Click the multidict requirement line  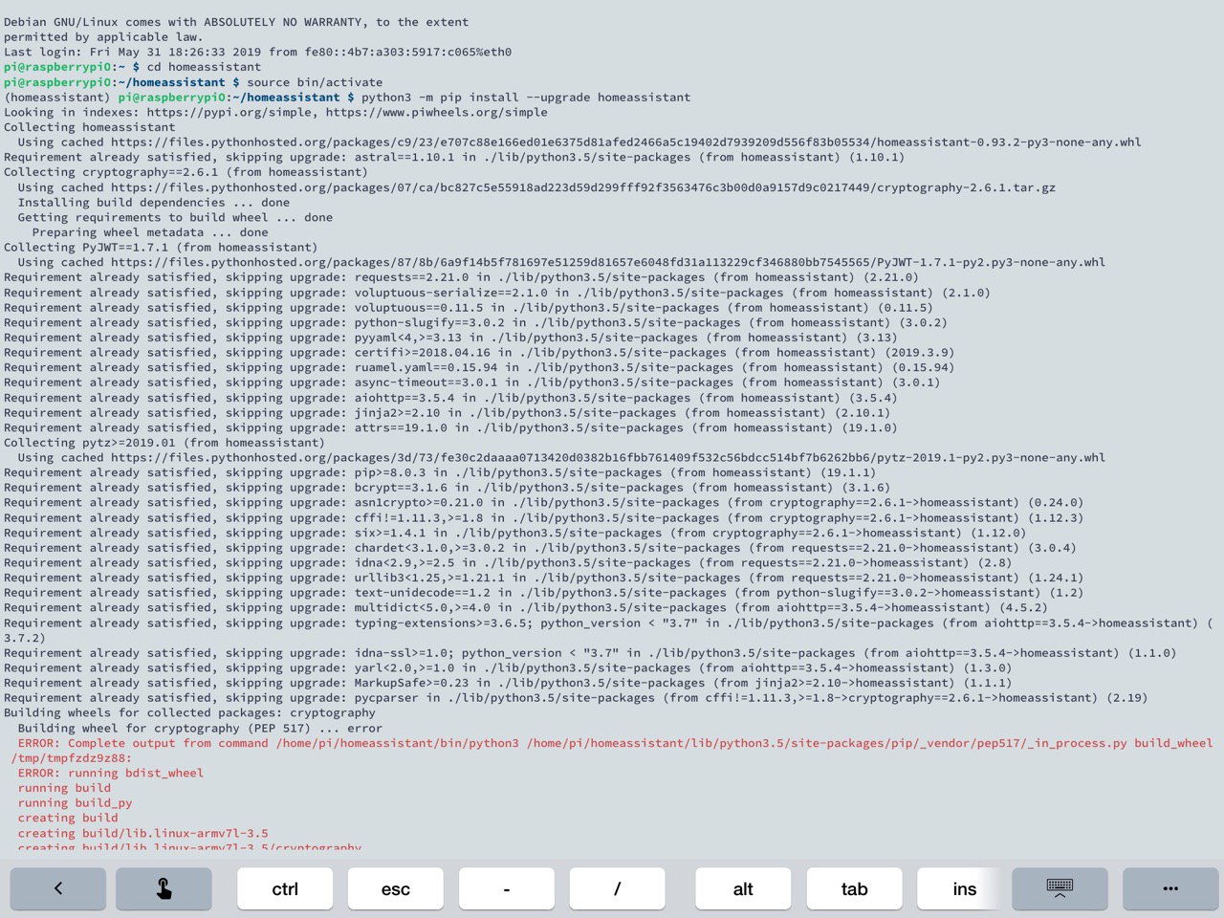point(526,607)
